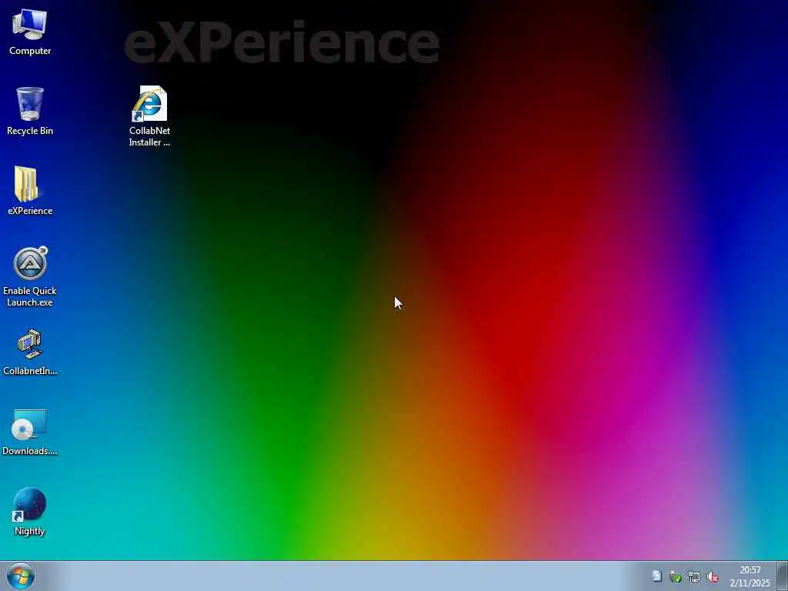This screenshot has height=591, width=788.
Task: Select the Downloads disc image icon
Action: coord(30,432)
